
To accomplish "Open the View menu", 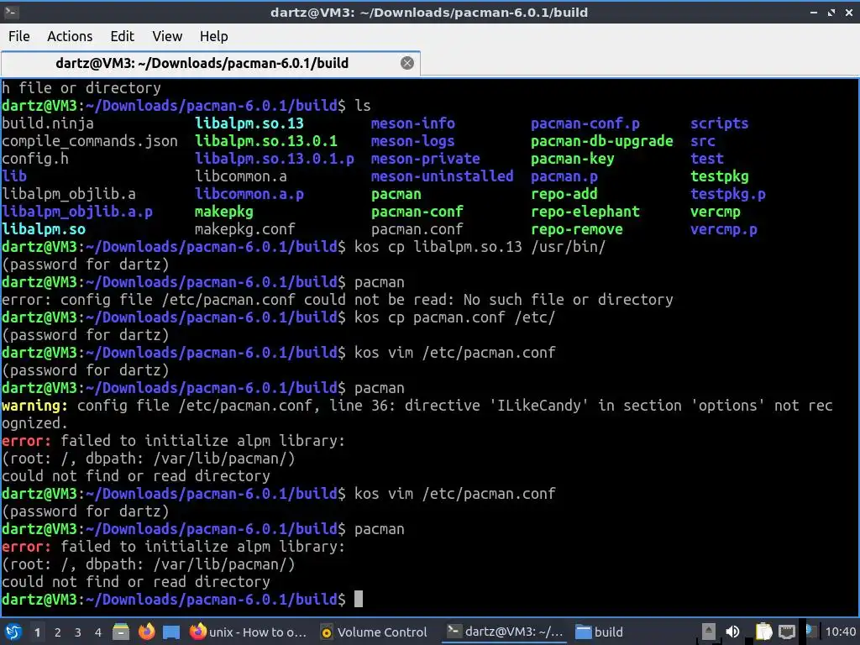I will (167, 36).
